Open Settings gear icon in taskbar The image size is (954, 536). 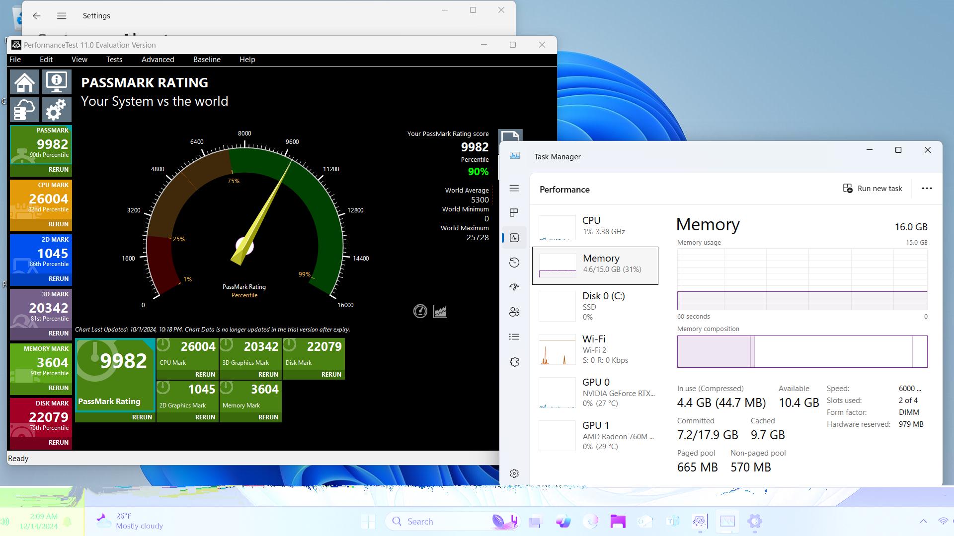tap(755, 521)
